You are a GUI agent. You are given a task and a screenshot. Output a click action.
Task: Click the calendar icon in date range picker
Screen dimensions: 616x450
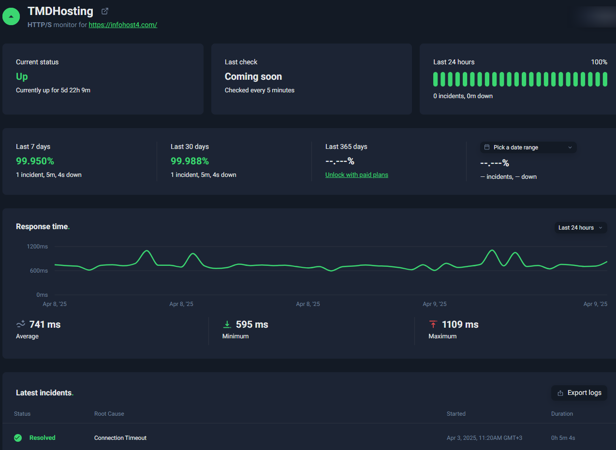487,147
